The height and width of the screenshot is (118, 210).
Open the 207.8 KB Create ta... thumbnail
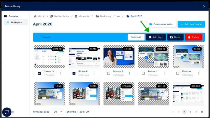(x=50, y=57)
